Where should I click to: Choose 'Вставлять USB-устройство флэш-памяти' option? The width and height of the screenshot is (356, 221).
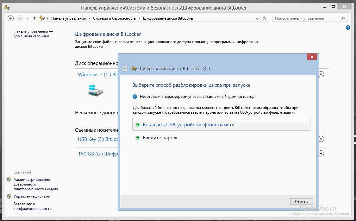coord(221,124)
